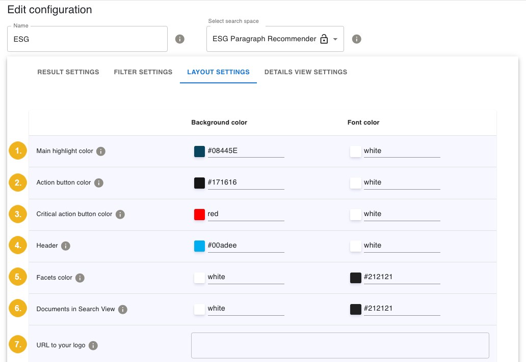526x362 pixels.
Task: Select the Filter Settings tab
Action: [x=143, y=72]
